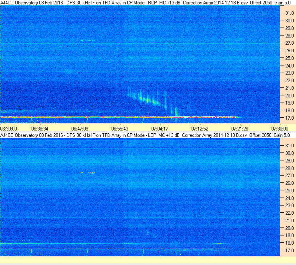The image size is (296, 265).
Task: Select the 31.0 frequency label in RCP panel
Action: coord(289,13)
